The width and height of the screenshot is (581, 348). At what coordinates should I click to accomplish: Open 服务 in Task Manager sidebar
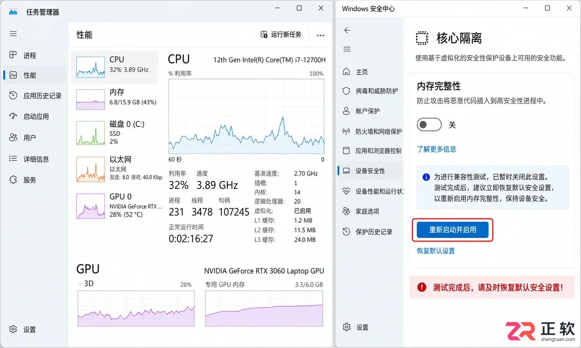click(35, 180)
